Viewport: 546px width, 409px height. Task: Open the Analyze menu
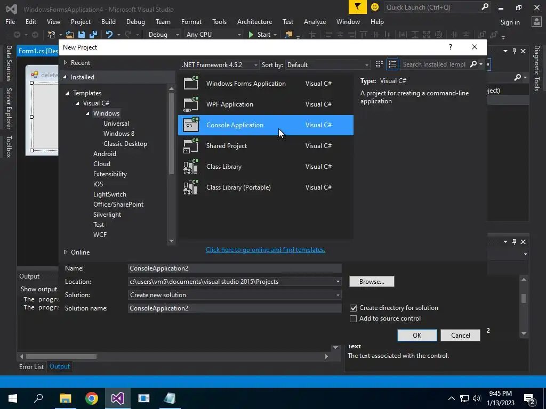(315, 21)
